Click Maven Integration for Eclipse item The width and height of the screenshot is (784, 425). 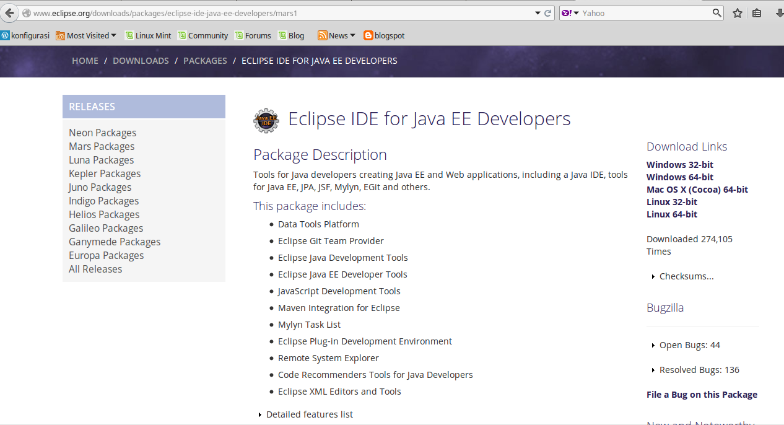(339, 308)
